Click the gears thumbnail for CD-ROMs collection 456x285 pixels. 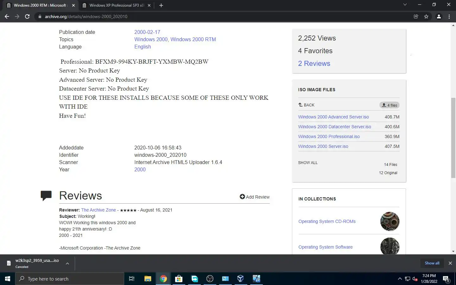(x=390, y=221)
